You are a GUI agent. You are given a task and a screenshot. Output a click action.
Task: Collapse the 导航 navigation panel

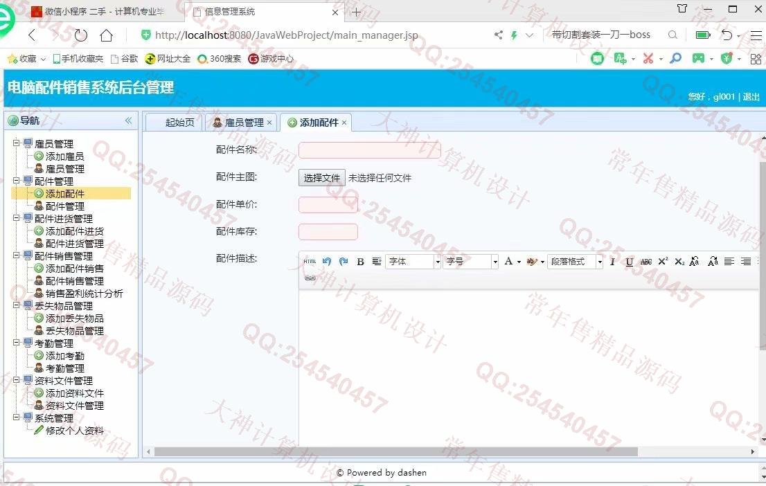pos(129,120)
